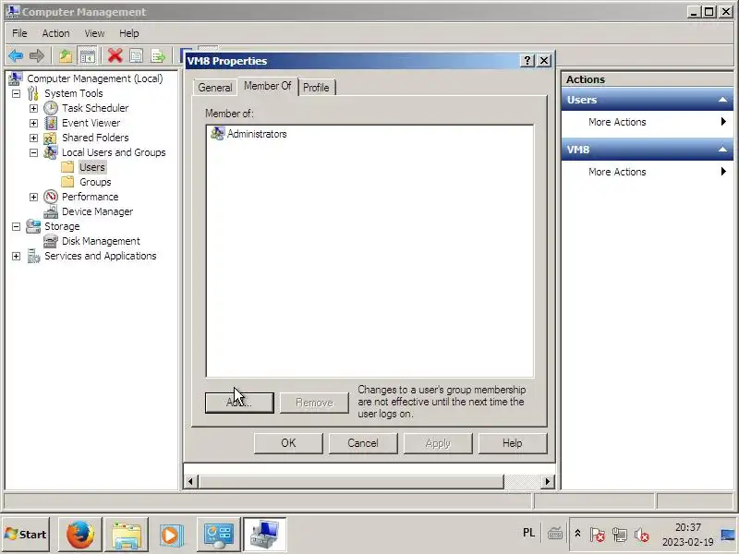Click the network tray icon
Image resolution: width=739 pixels, height=554 pixels.
click(619, 535)
